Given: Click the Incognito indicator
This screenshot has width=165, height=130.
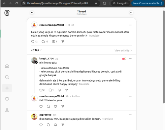Looking at the screenshot, I should 121,3.
